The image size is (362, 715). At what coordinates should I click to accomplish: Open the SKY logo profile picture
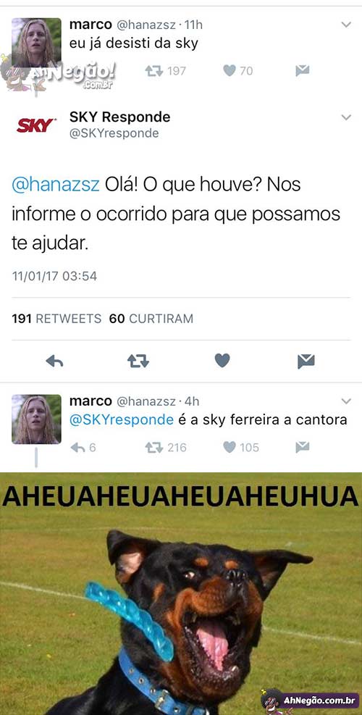pos(36,125)
